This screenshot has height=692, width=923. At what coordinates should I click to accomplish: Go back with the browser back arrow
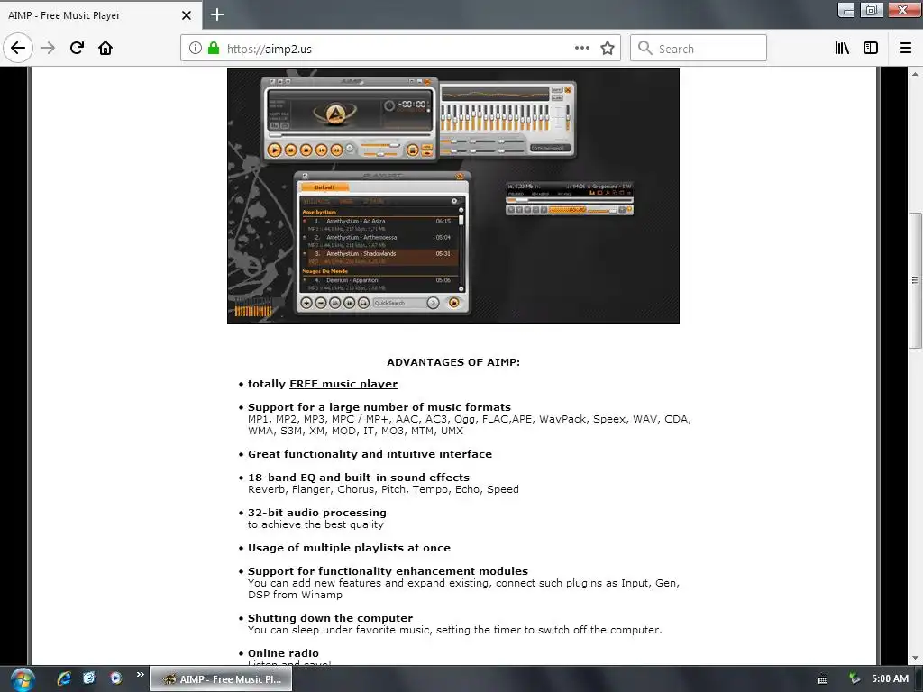tap(18, 48)
